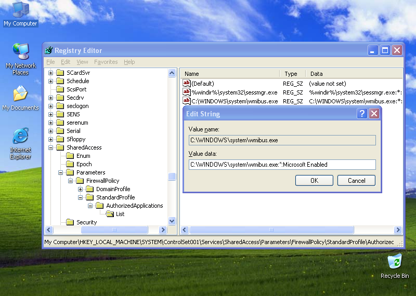Screen dimensions: 416x296
Task: Click the SCardSvr folder icon
Action: click(x=60, y=73)
